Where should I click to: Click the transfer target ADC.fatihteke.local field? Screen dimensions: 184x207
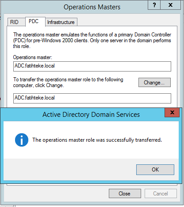pyautogui.click(x=92, y=98)
